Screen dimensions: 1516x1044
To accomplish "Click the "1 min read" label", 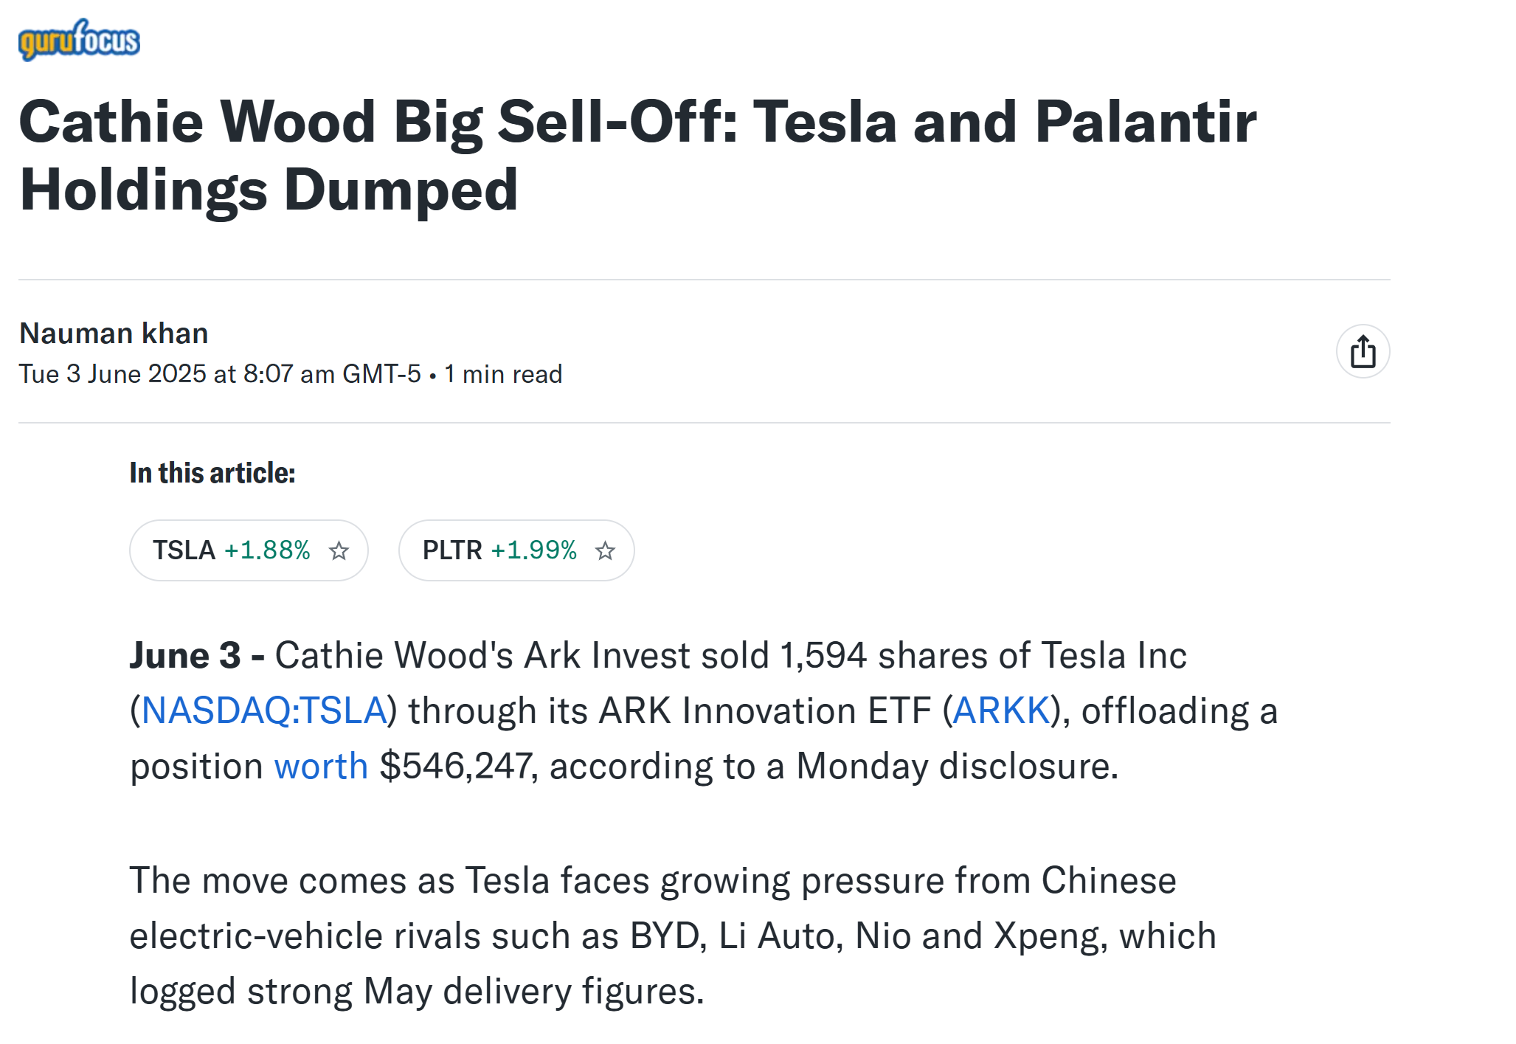I will click(503, 374).
